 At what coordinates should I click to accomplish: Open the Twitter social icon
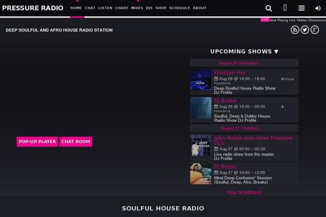point(305,30)
